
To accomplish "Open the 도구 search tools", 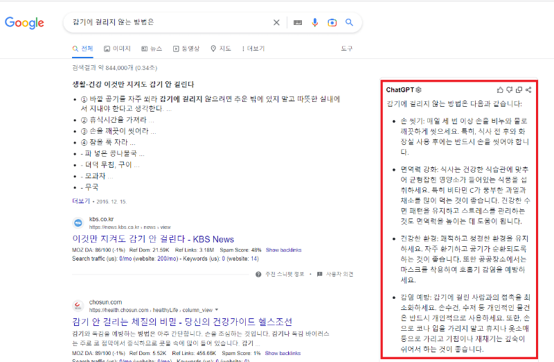I will 347,49.
